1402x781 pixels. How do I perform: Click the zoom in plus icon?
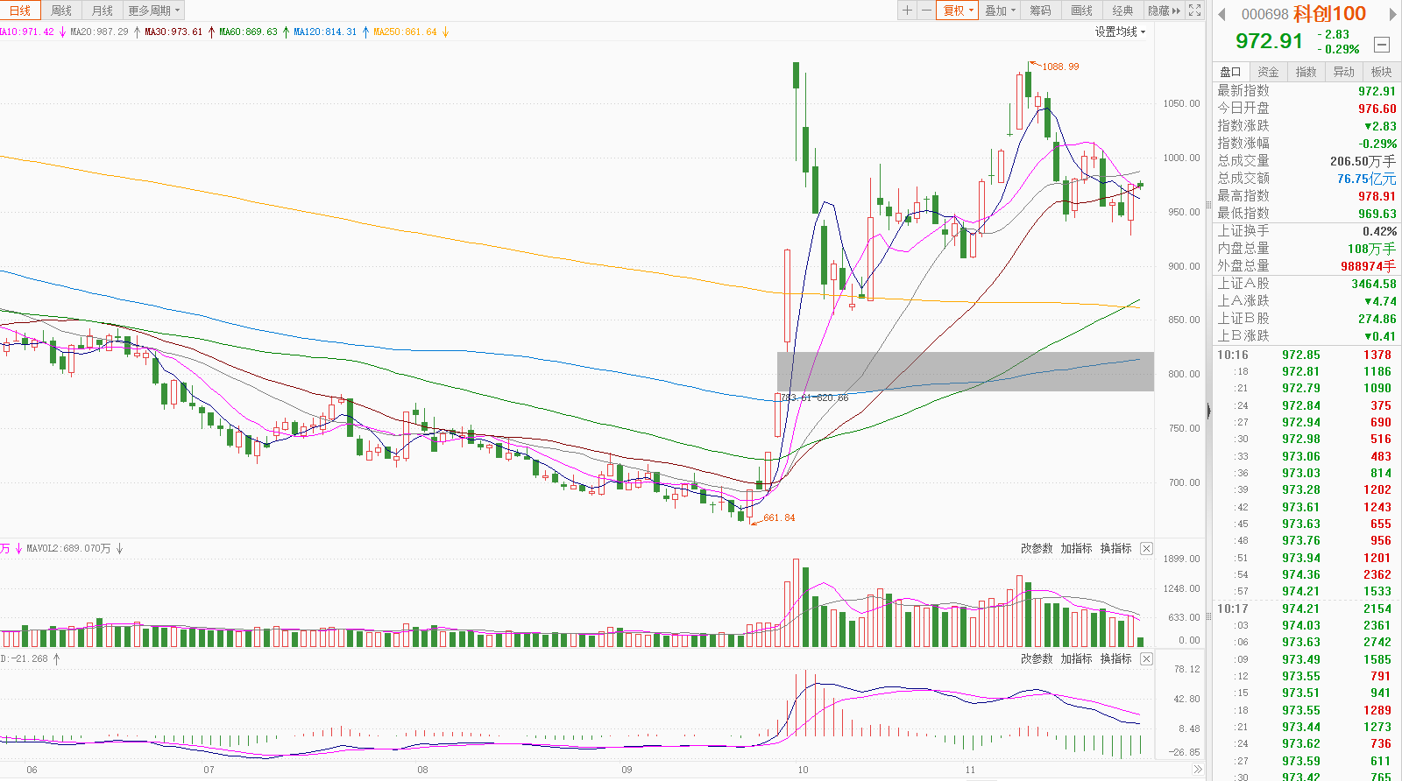[907, 11]
